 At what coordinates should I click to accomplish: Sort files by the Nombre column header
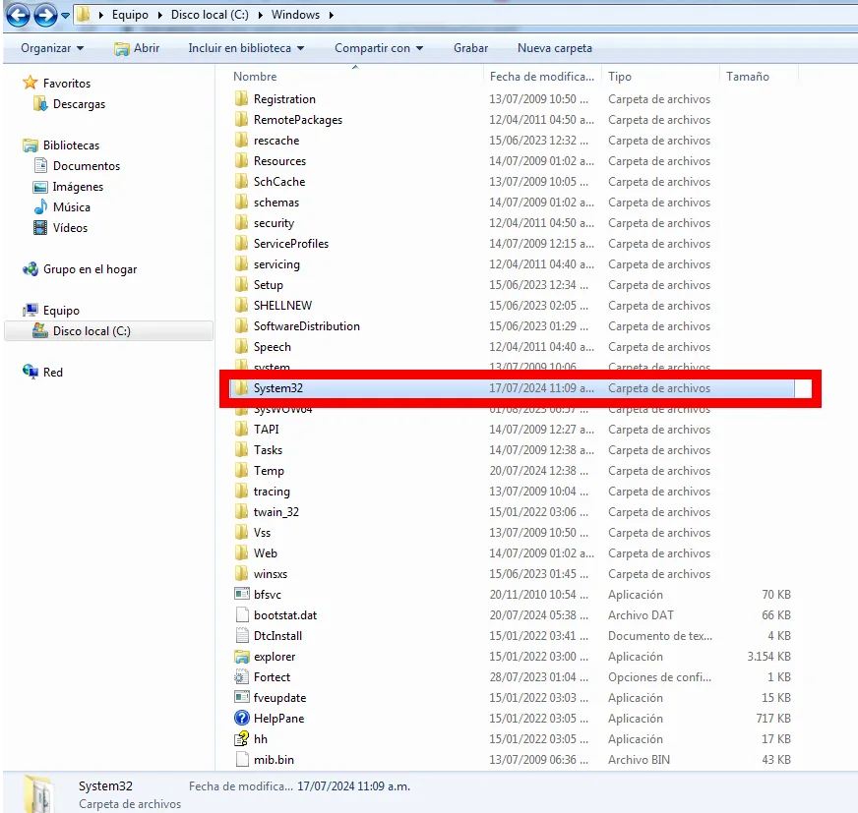coord(254,76)
